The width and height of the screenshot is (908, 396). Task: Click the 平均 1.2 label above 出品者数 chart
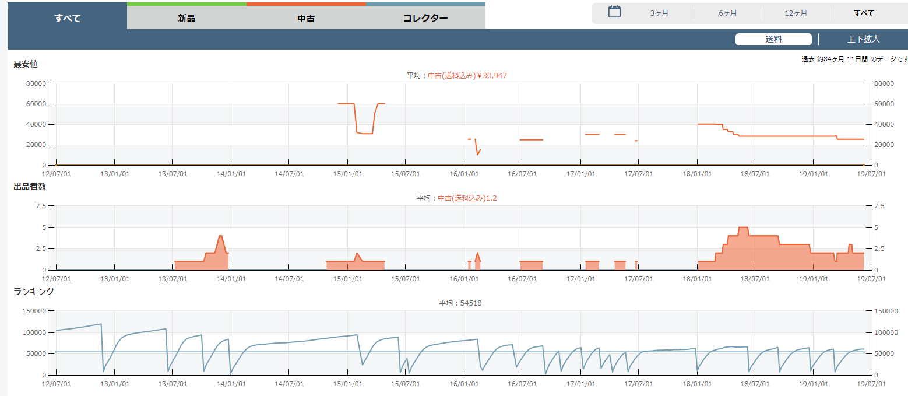tap(456, 198)
